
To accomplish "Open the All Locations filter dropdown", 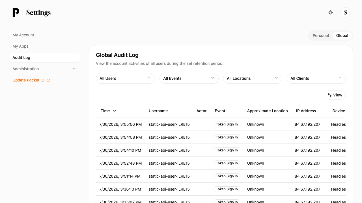I will click(x=253, y=78).
